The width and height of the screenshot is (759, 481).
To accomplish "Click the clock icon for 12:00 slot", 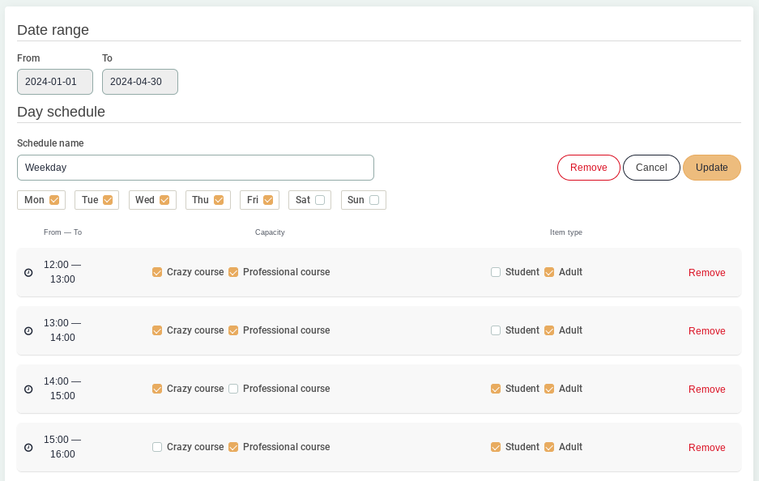I will [28, 273].
